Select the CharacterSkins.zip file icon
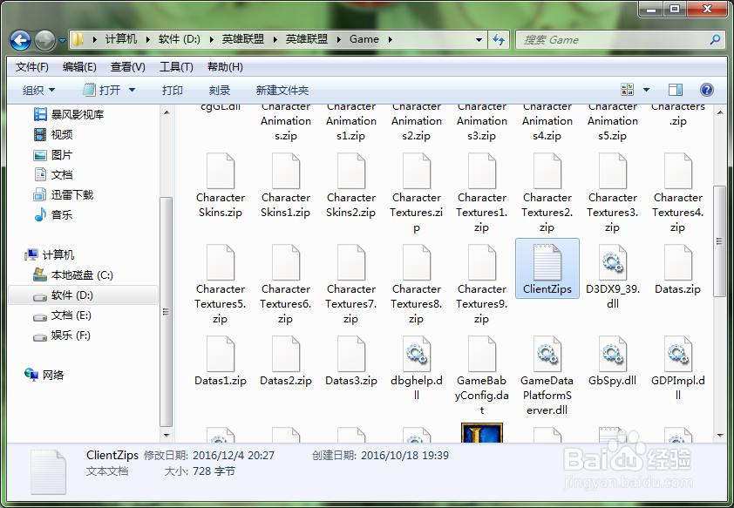 [x=221, y=171]
